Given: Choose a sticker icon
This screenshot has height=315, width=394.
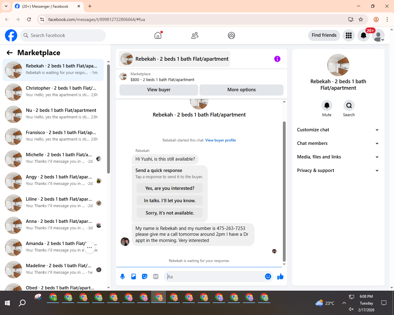Looking at the screenshot, I should pos(145,276).
